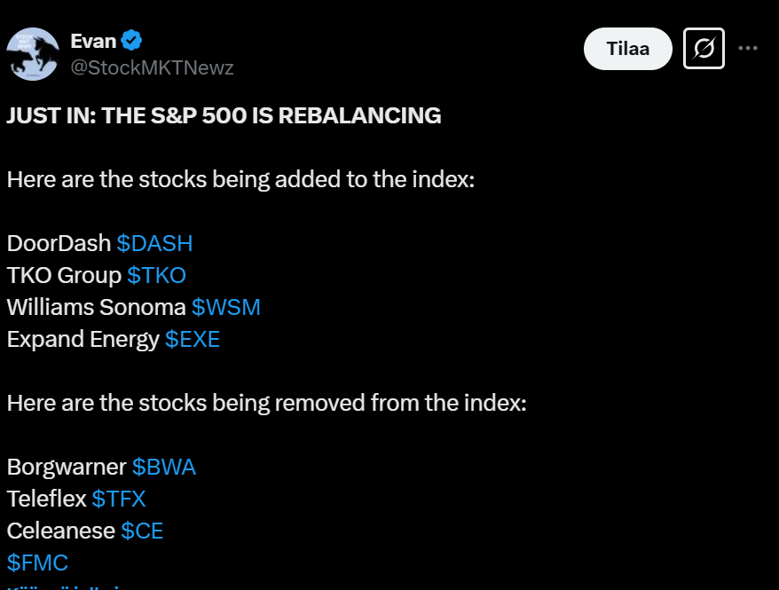Click the stocks being removed sentence
The height and width of the screenshot is (590, 779).
[266, 403]
